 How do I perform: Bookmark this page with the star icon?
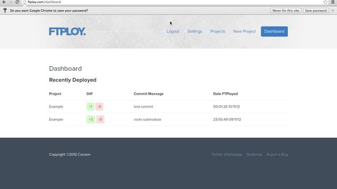point(325,2)
